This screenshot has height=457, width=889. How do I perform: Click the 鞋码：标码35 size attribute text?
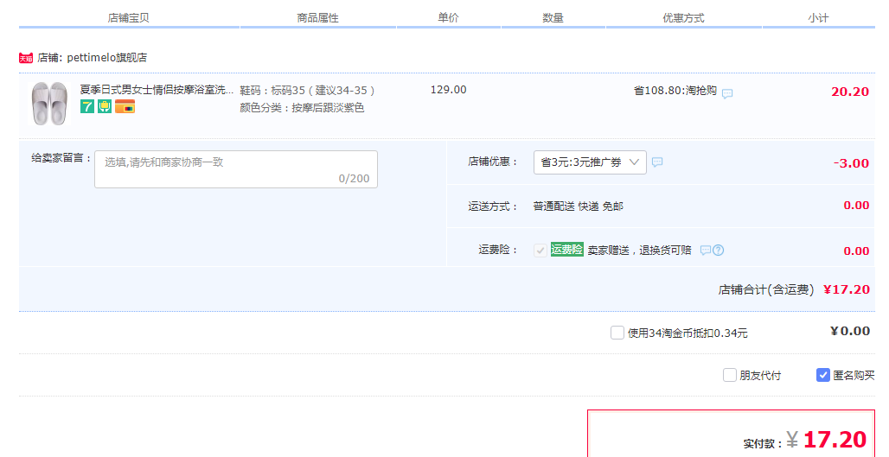307,91
